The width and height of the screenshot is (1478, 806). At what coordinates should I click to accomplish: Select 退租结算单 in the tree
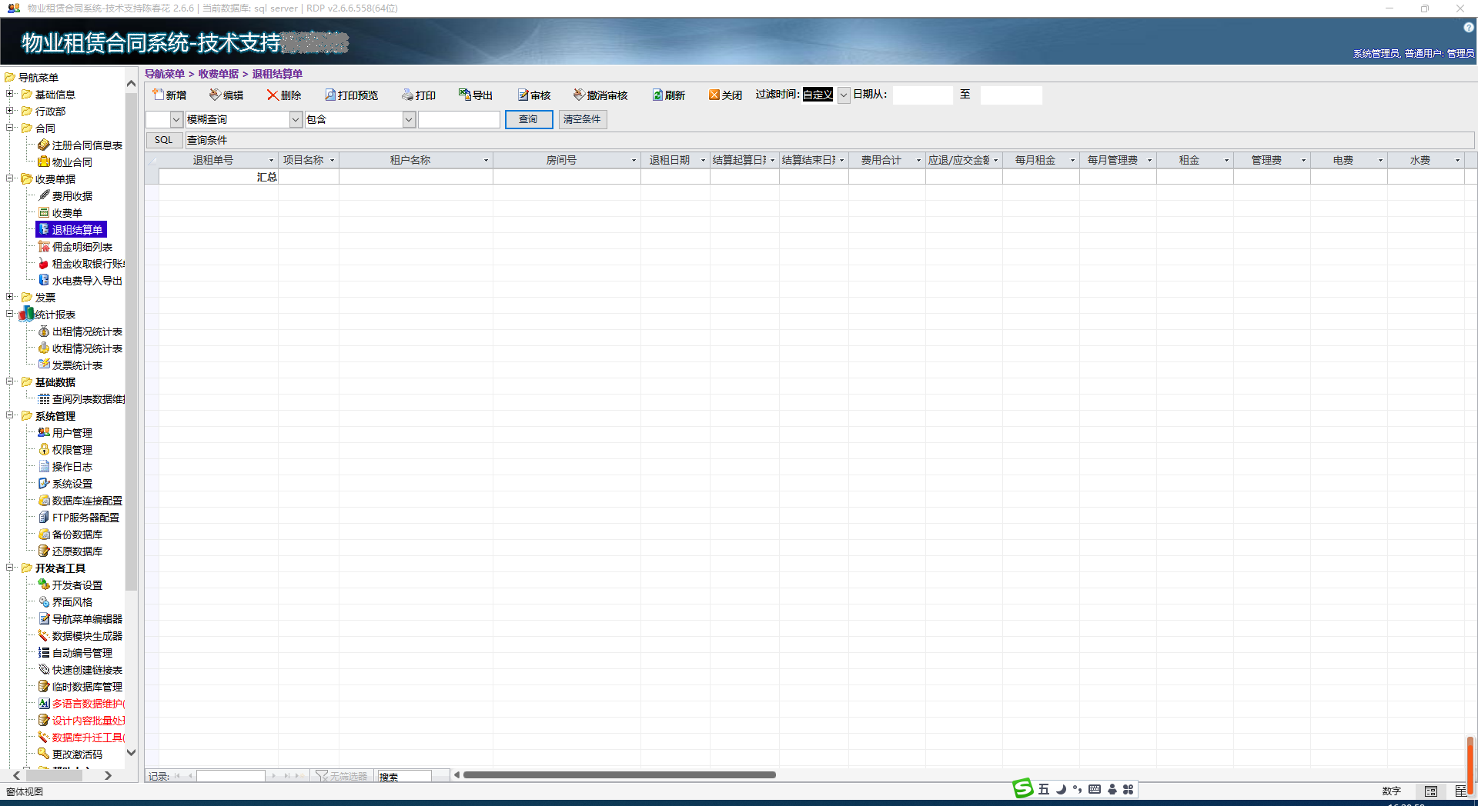(x=72, y=230)
